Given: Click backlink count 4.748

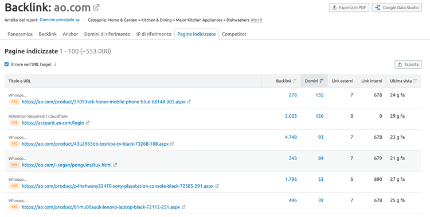Looking at the screenshot, I should (291, 137).
